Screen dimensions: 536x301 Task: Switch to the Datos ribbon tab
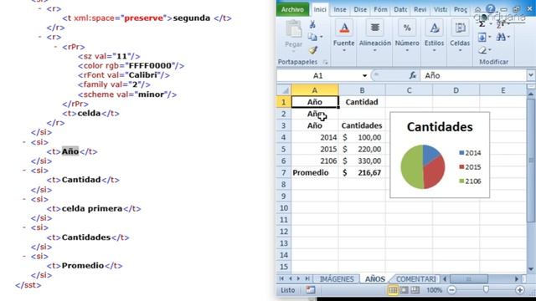point(400,9)
